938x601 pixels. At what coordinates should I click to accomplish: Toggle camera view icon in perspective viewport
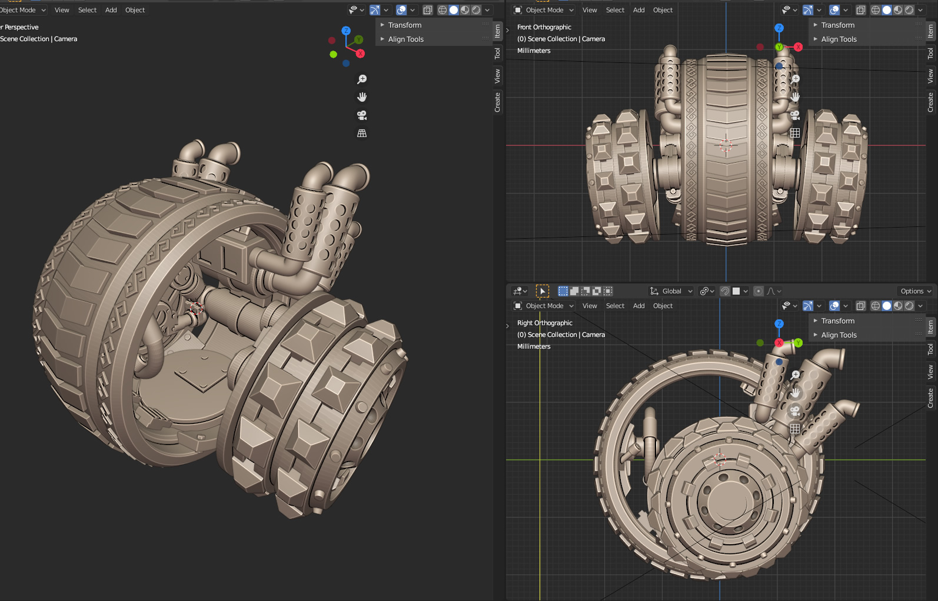click(362, 115)
